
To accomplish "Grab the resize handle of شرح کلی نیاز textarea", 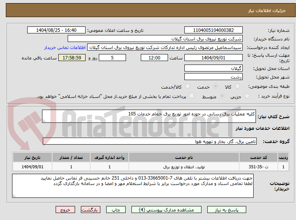I will [x=44, y=121].
